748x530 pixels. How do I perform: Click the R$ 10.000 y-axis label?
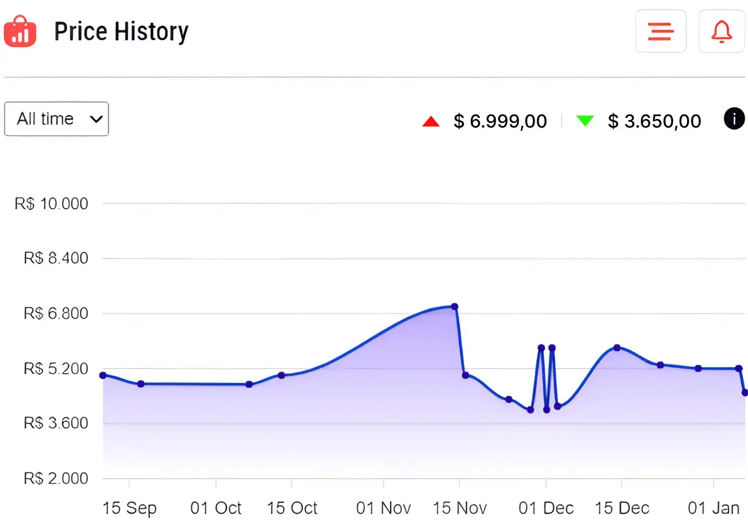coord(51,204)
